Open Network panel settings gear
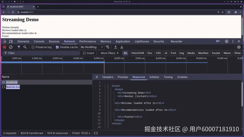The height and width of the screenshot is (137, 244). coord(239,47)
